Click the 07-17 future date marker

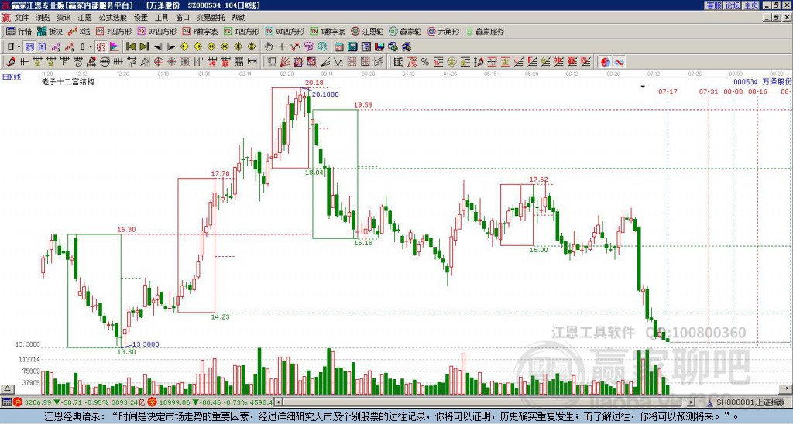click(668, 91)
